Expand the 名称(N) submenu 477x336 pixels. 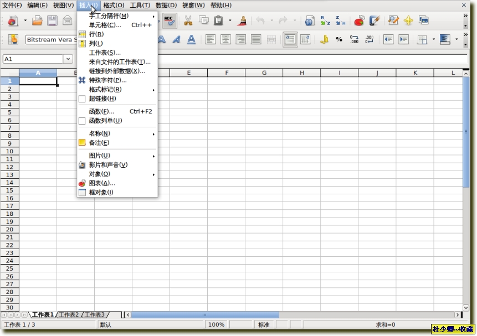[x=100, y=134]
